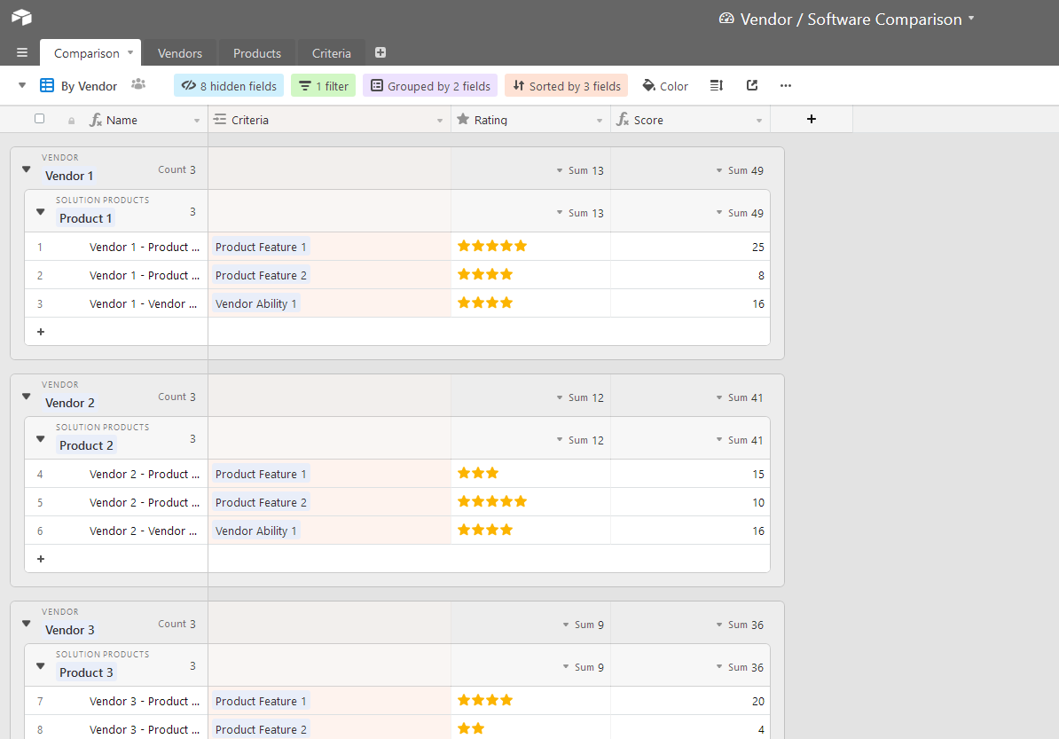Click the share view icon
The image size is (1059, 739).
coord(752,86)
